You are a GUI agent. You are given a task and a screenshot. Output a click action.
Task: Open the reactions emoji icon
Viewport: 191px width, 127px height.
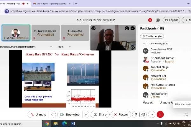coord(144,114)
